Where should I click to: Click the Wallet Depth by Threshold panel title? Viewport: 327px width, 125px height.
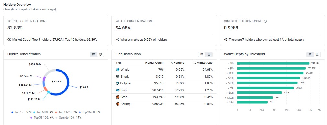pyautogui.click(x=244, y=54)
